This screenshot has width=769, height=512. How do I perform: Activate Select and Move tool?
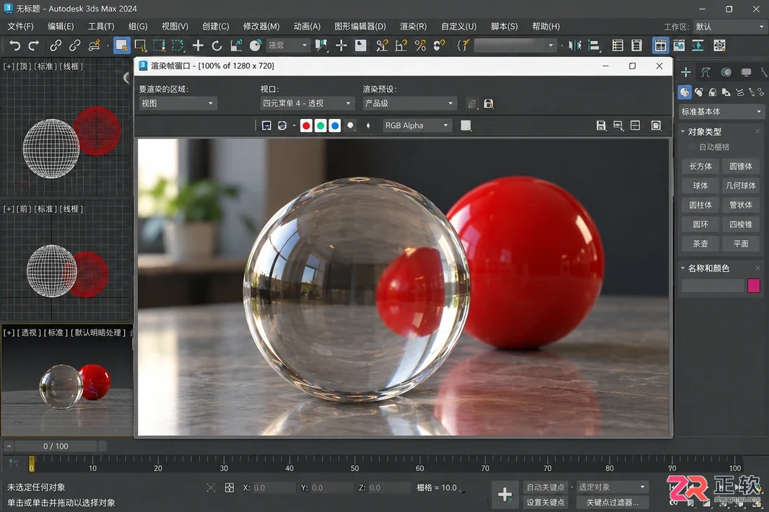tap(198, 45)
